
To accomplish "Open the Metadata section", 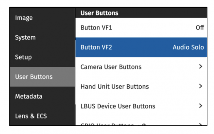I will (x=29, y=96).
